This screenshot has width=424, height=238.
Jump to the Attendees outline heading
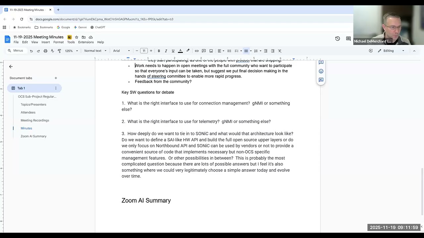point(28,112)
